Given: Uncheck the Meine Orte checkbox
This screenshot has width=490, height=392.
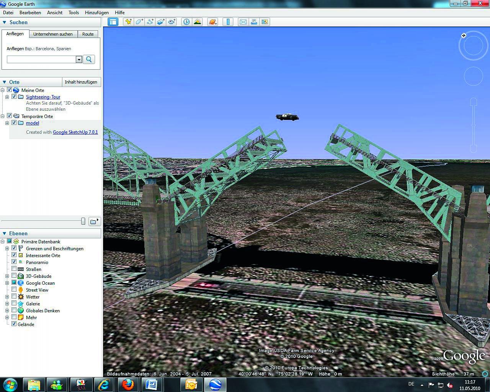Looking at the screenshot, I should (x=10, y=90).
